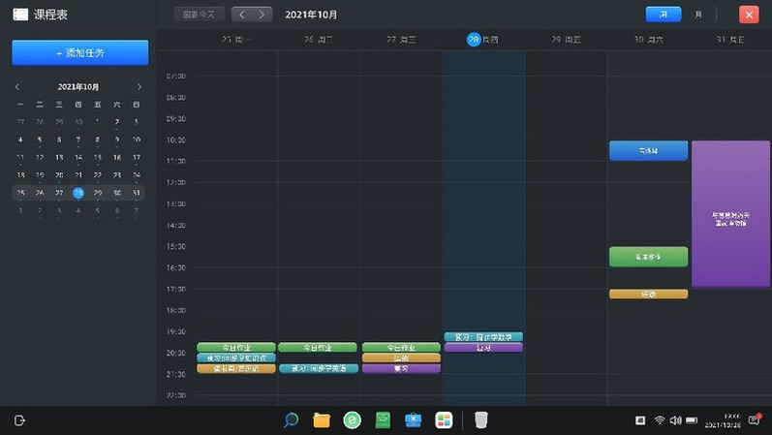Go to next week with right arrow
The image size is (772, 435).
coord(262,15)
